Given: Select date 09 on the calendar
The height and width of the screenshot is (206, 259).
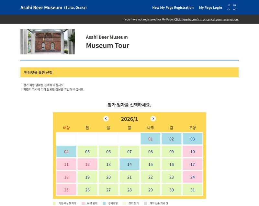Looking at the screenshot, I should pos(172,152).
